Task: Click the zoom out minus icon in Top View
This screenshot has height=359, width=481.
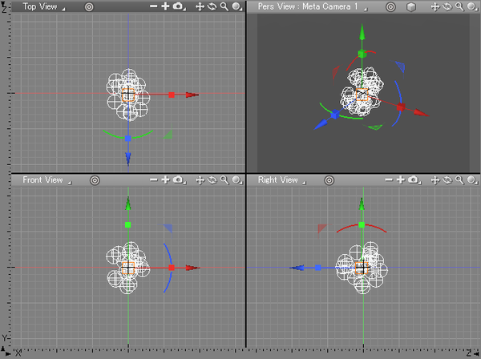Action: click(153, 6)
